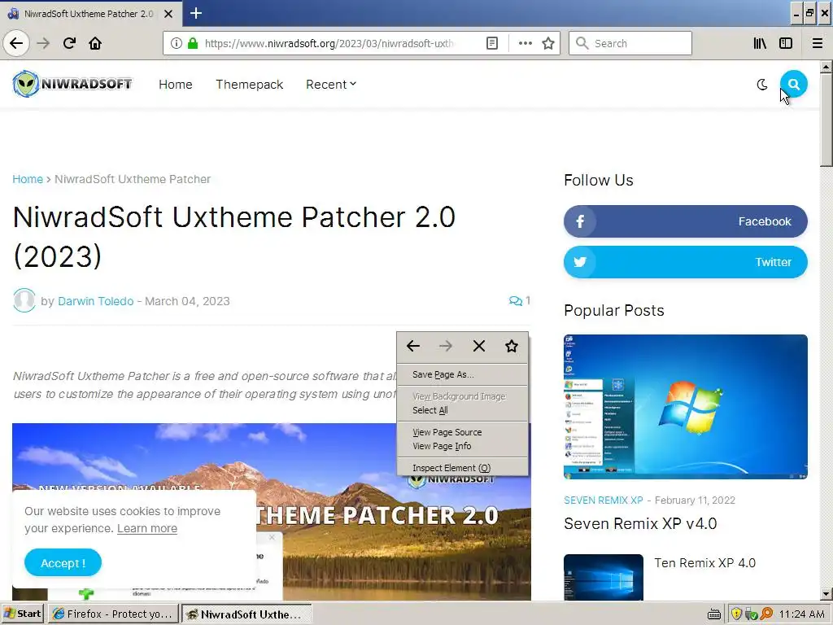Open the Seven Remix XP thumbnail image
This screenshot has height=625, width=833.
(685, 407)
